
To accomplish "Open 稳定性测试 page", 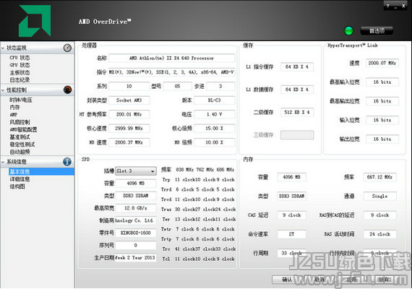I will [x=22, y=144].
